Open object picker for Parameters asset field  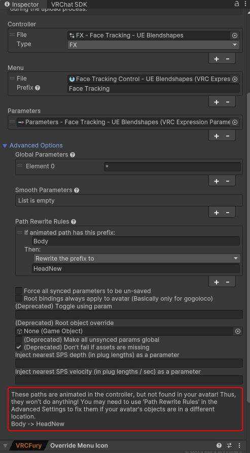click(235, 122)
